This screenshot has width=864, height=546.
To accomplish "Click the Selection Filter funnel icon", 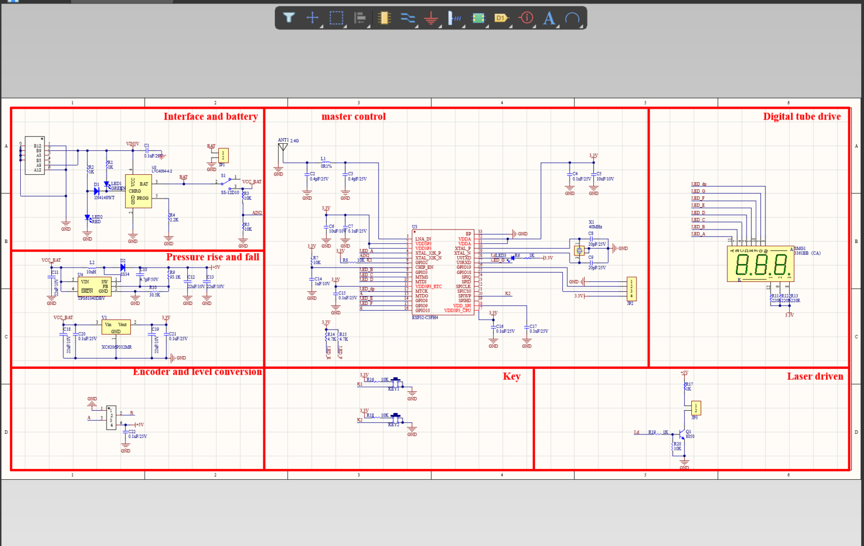I will point(289,18).
